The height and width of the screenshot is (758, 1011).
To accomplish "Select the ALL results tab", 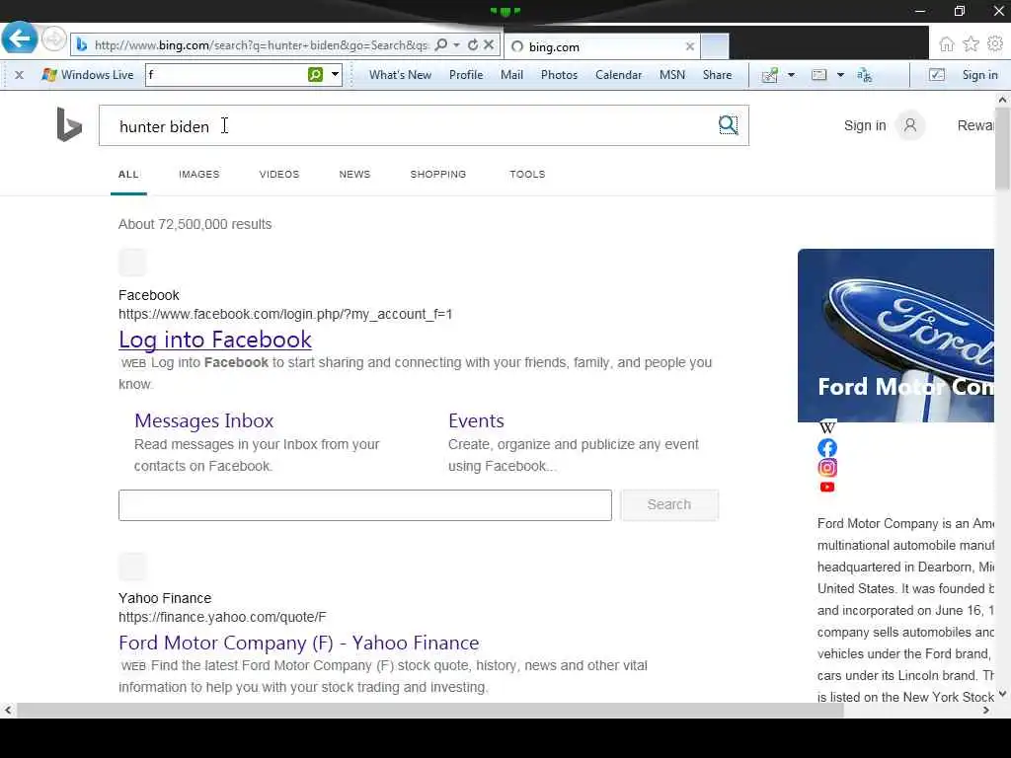I will [128, 174].
